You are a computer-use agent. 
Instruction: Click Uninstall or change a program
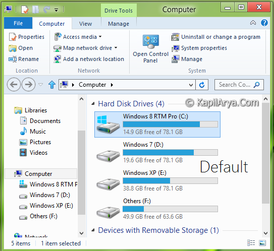[216, 37]
